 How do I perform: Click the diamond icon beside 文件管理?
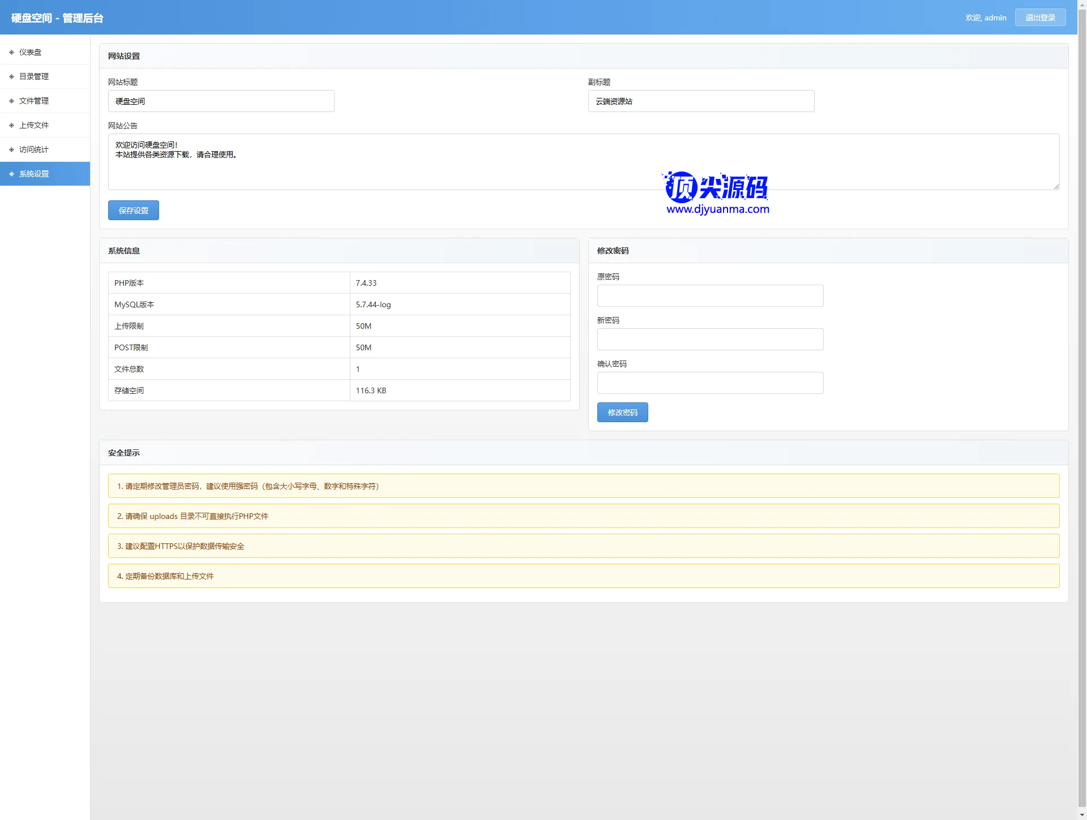(11, 101)
